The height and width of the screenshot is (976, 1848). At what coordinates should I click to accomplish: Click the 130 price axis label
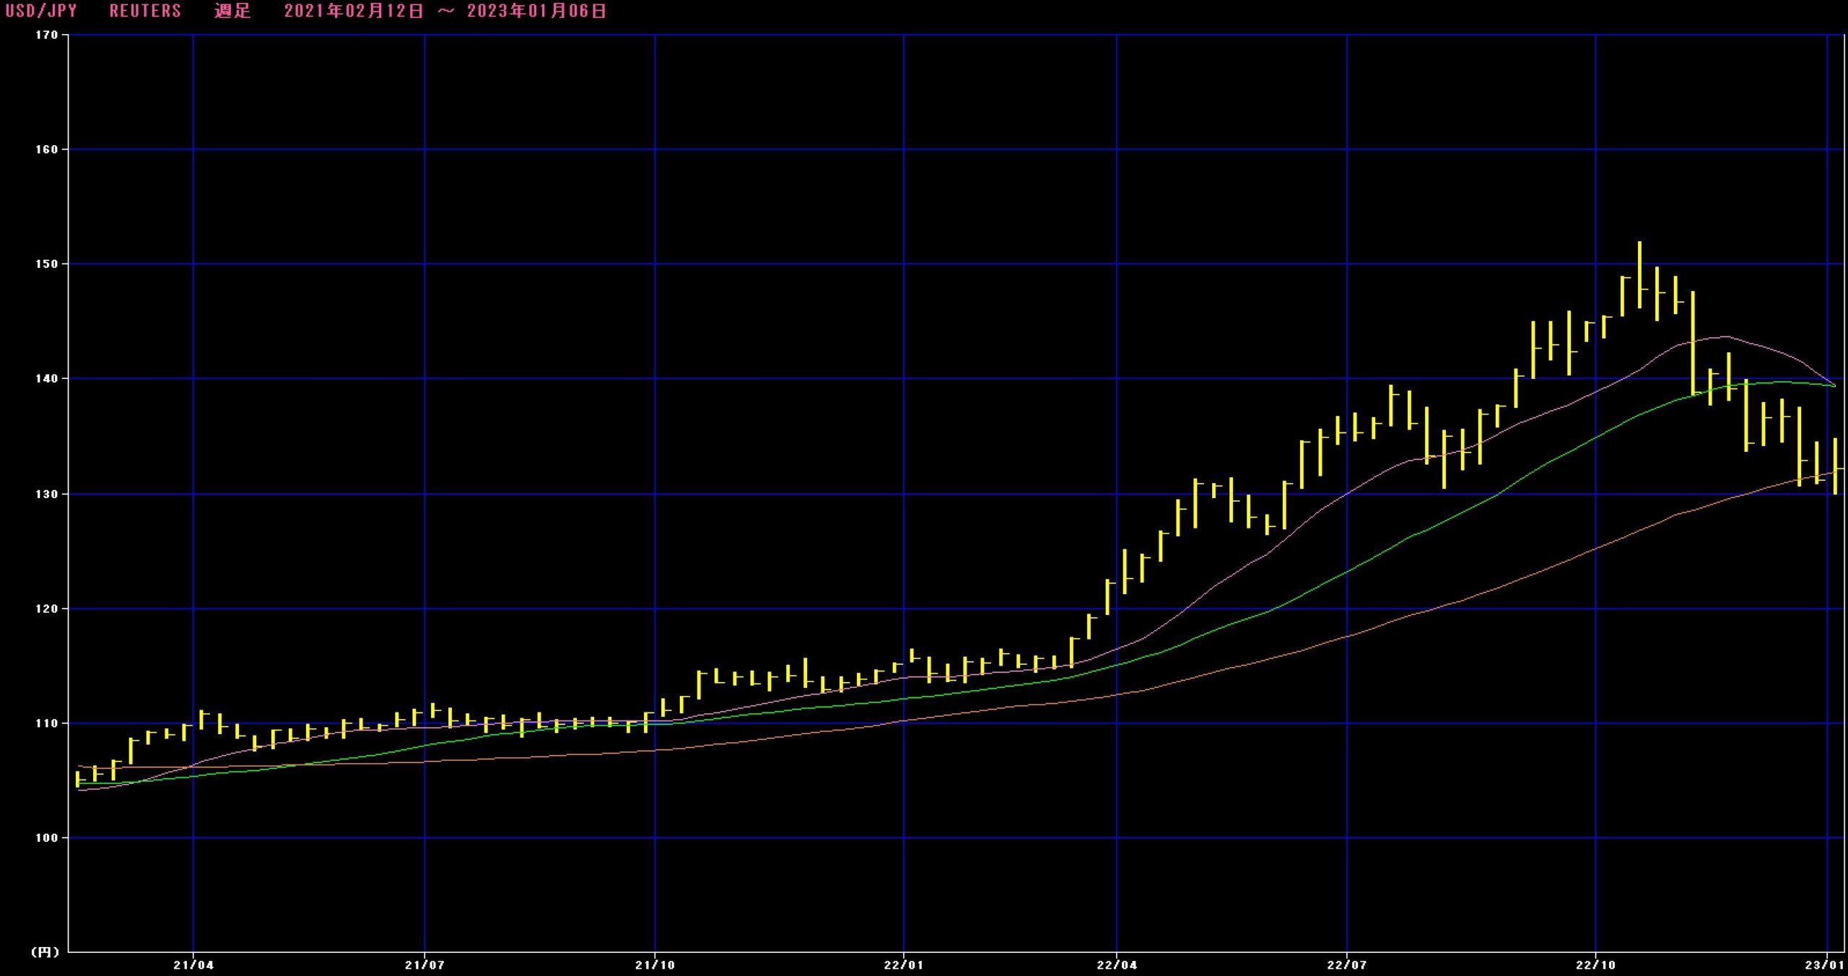click(47, 494)
